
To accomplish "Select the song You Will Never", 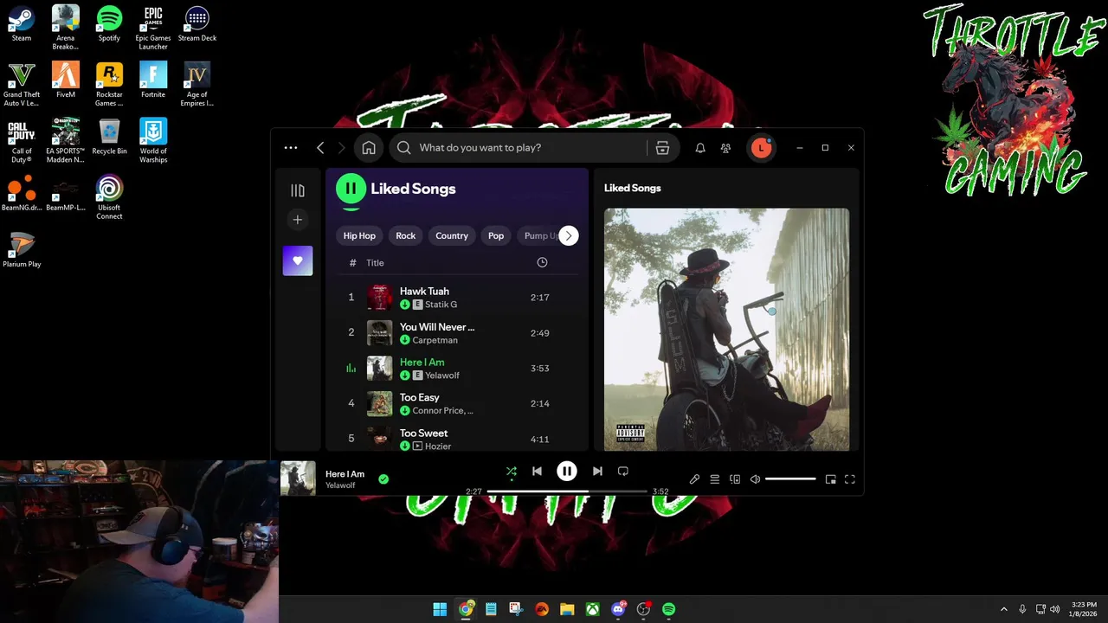I will 437,327.
